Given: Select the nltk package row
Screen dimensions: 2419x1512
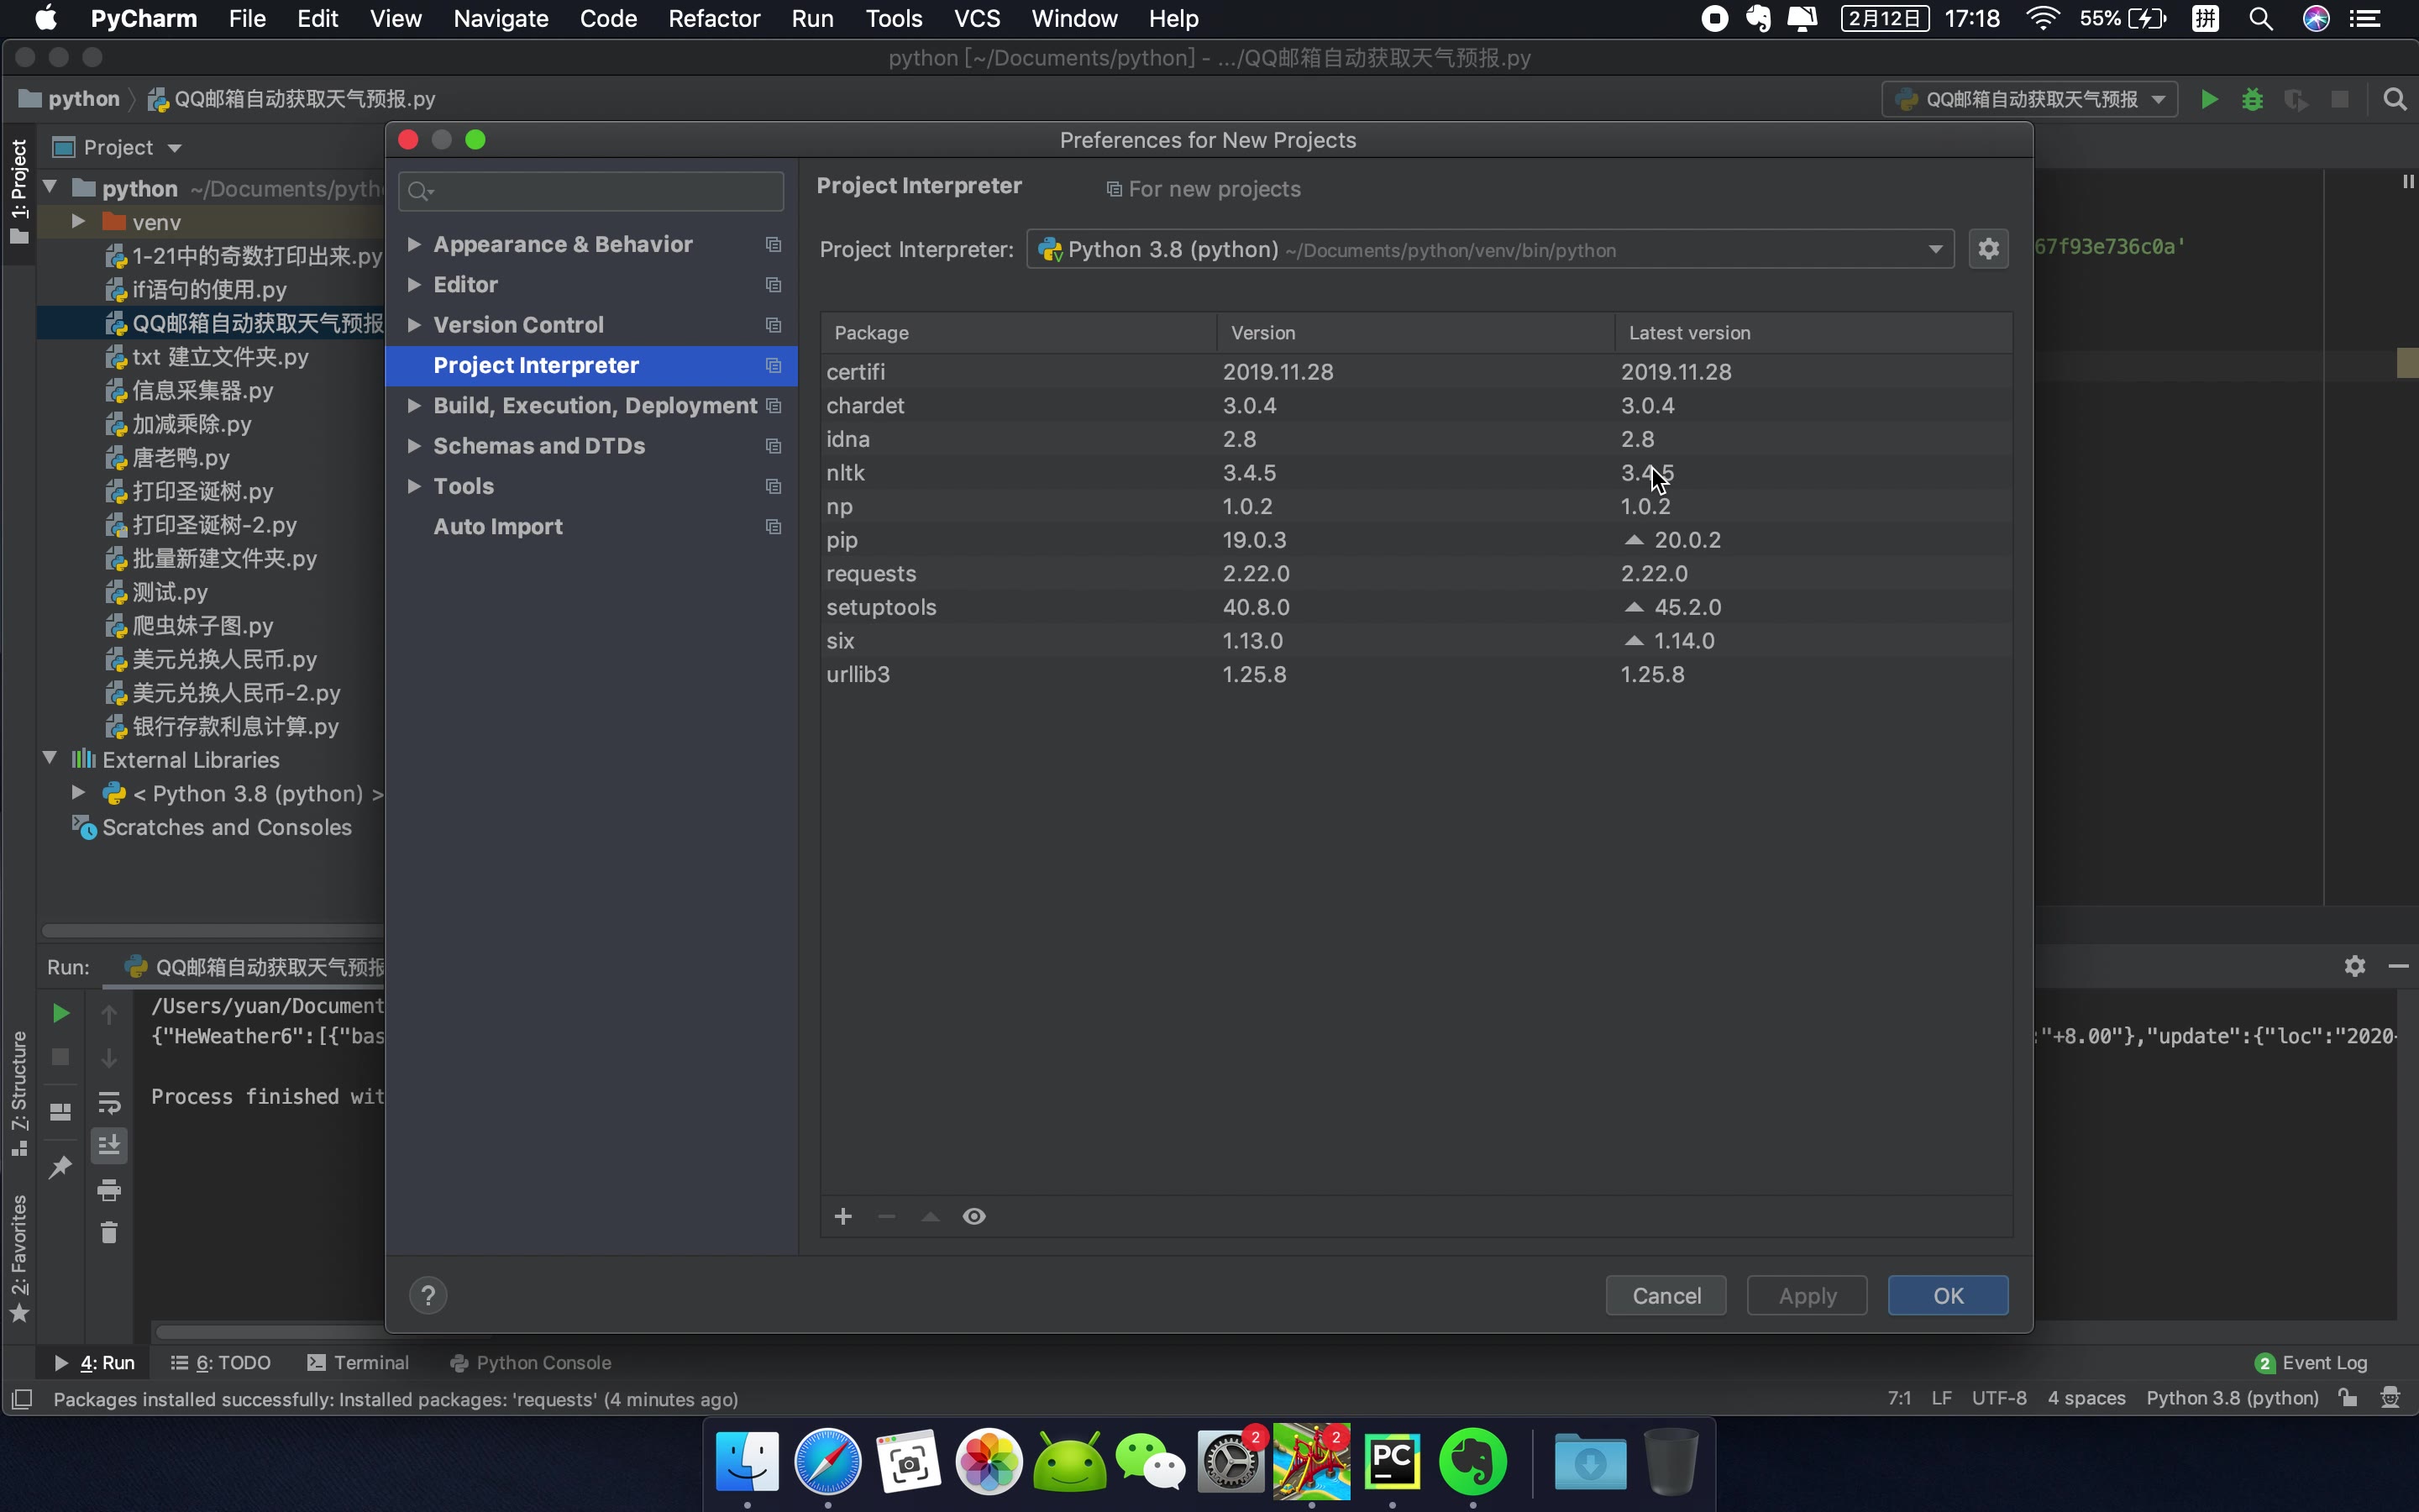Looking at the screenshot, I should click(1415, 472).
